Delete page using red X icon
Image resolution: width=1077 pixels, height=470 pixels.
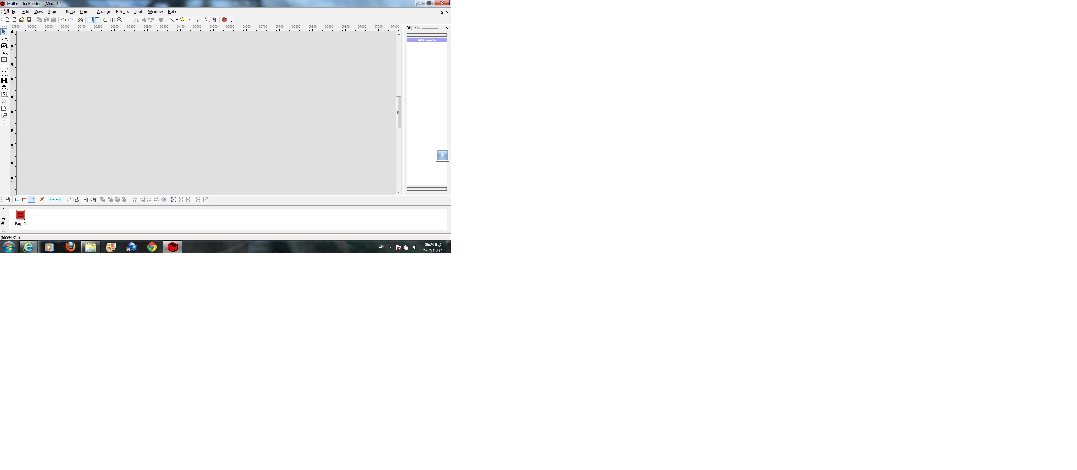coord(42,199)
